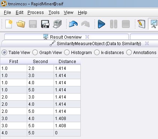The height and width of the screenshot is (139, 158).
Task: Open the Tools menu
Action: (54, 13)
